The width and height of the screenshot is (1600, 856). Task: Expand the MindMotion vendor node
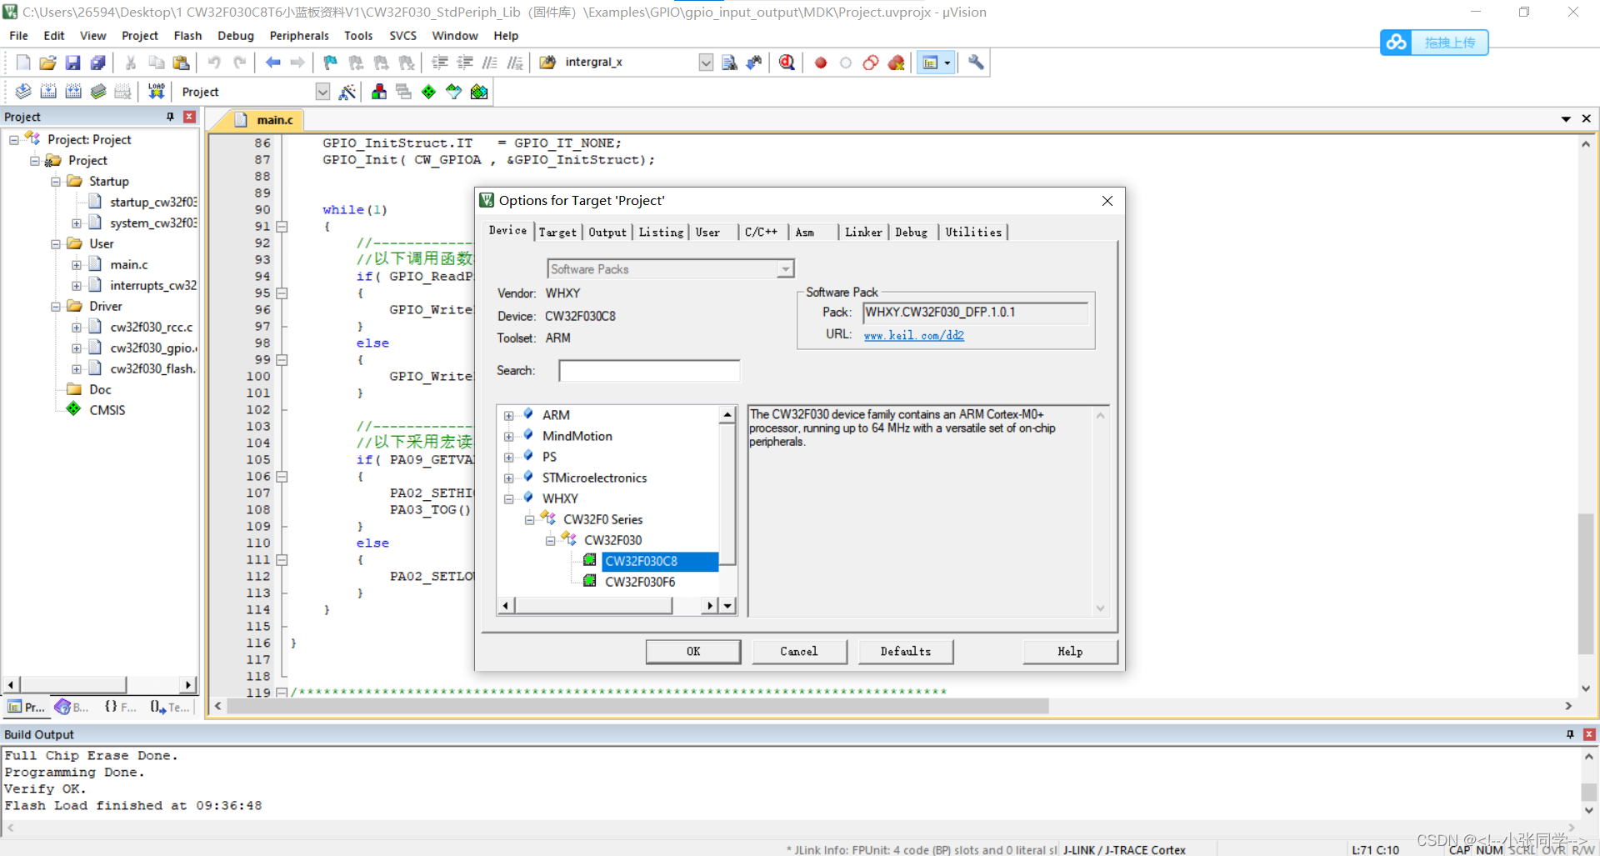(508, 436)
